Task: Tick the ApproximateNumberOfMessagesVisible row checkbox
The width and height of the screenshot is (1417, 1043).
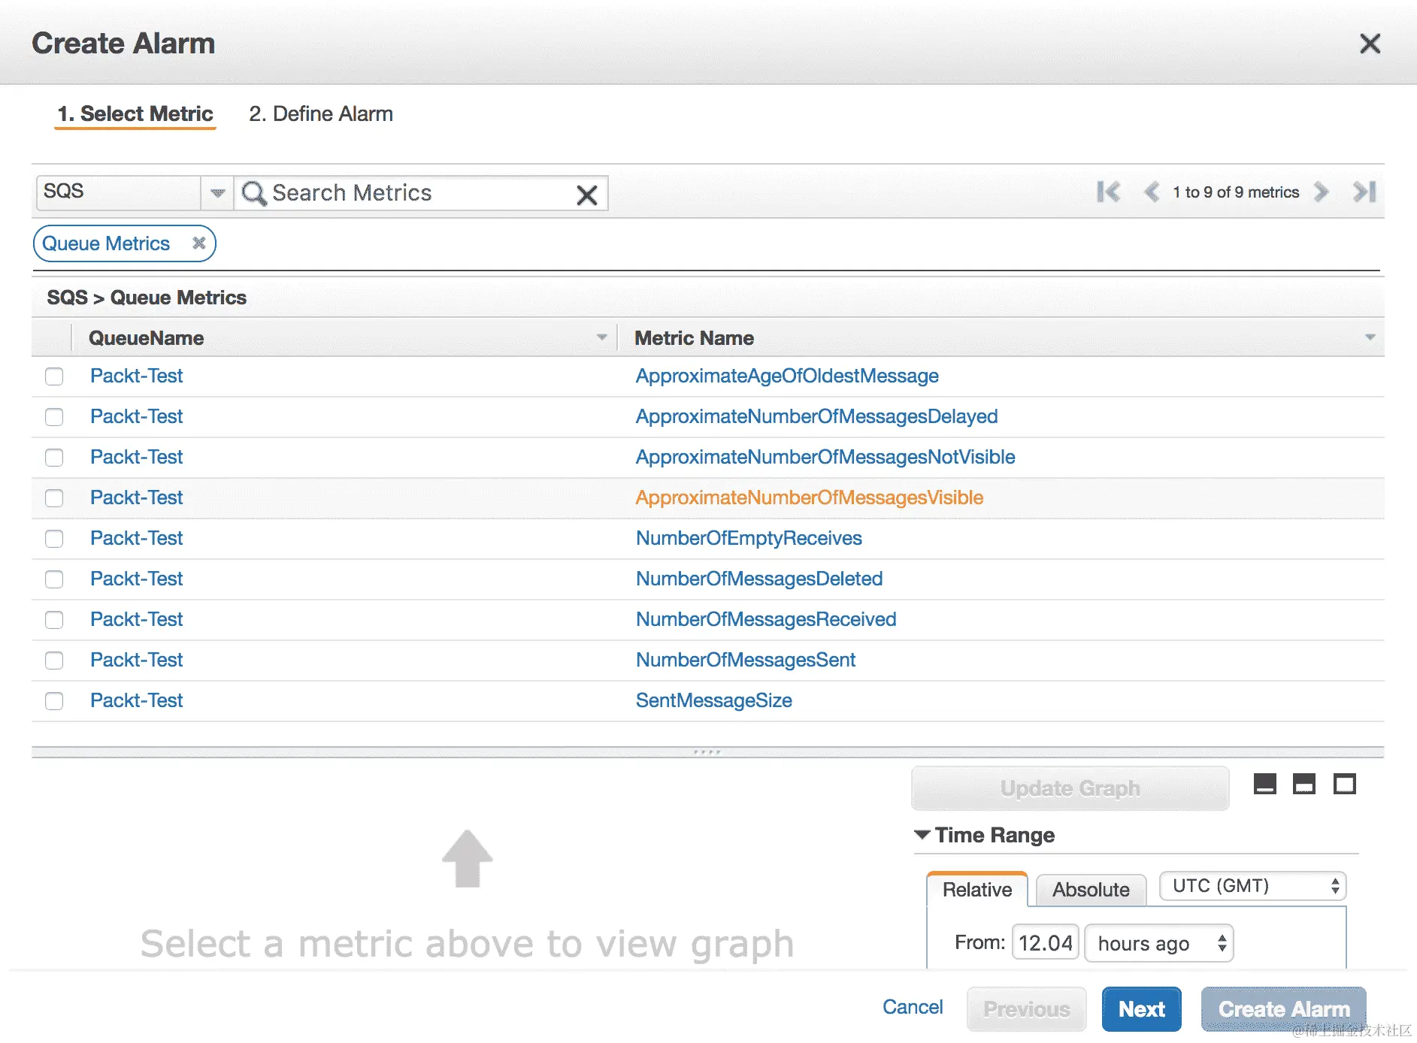Action: click(x=54, y=498)
